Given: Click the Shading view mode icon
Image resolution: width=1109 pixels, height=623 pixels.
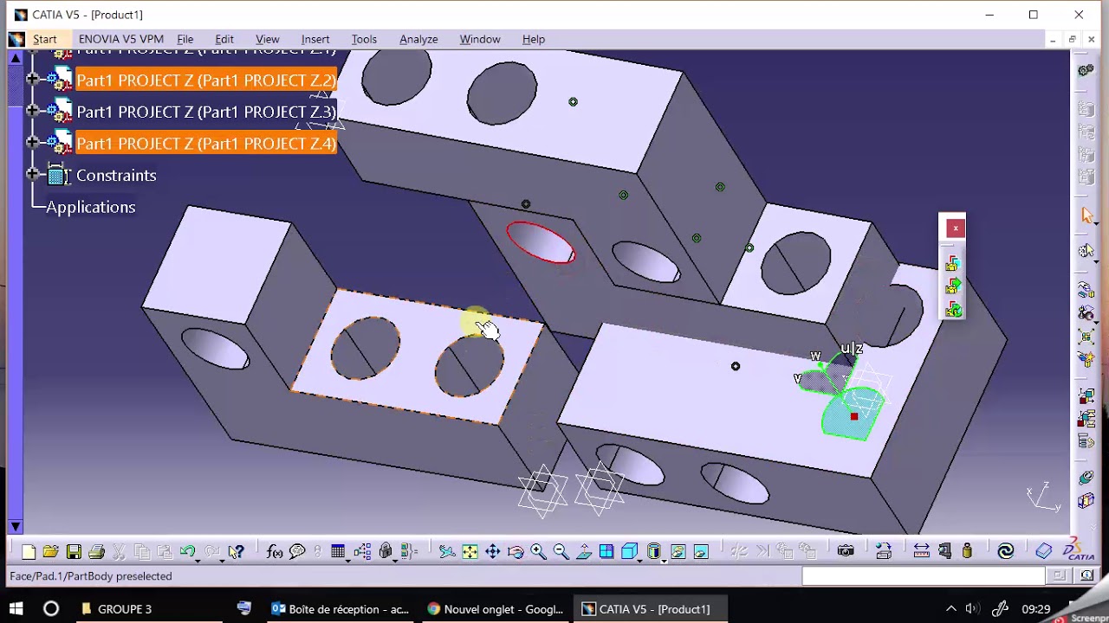Looking at the screenshot, I should pos(654,551).
